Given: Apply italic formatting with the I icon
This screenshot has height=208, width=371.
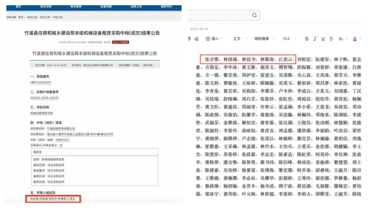Looking at the screenshot, I should (315, 39).
